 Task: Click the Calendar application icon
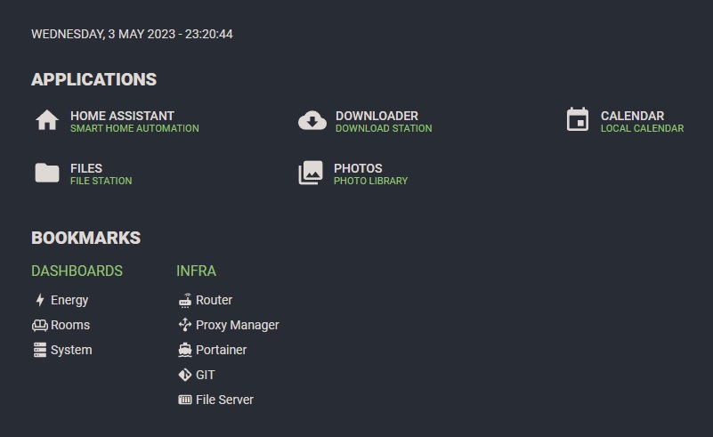578,119
